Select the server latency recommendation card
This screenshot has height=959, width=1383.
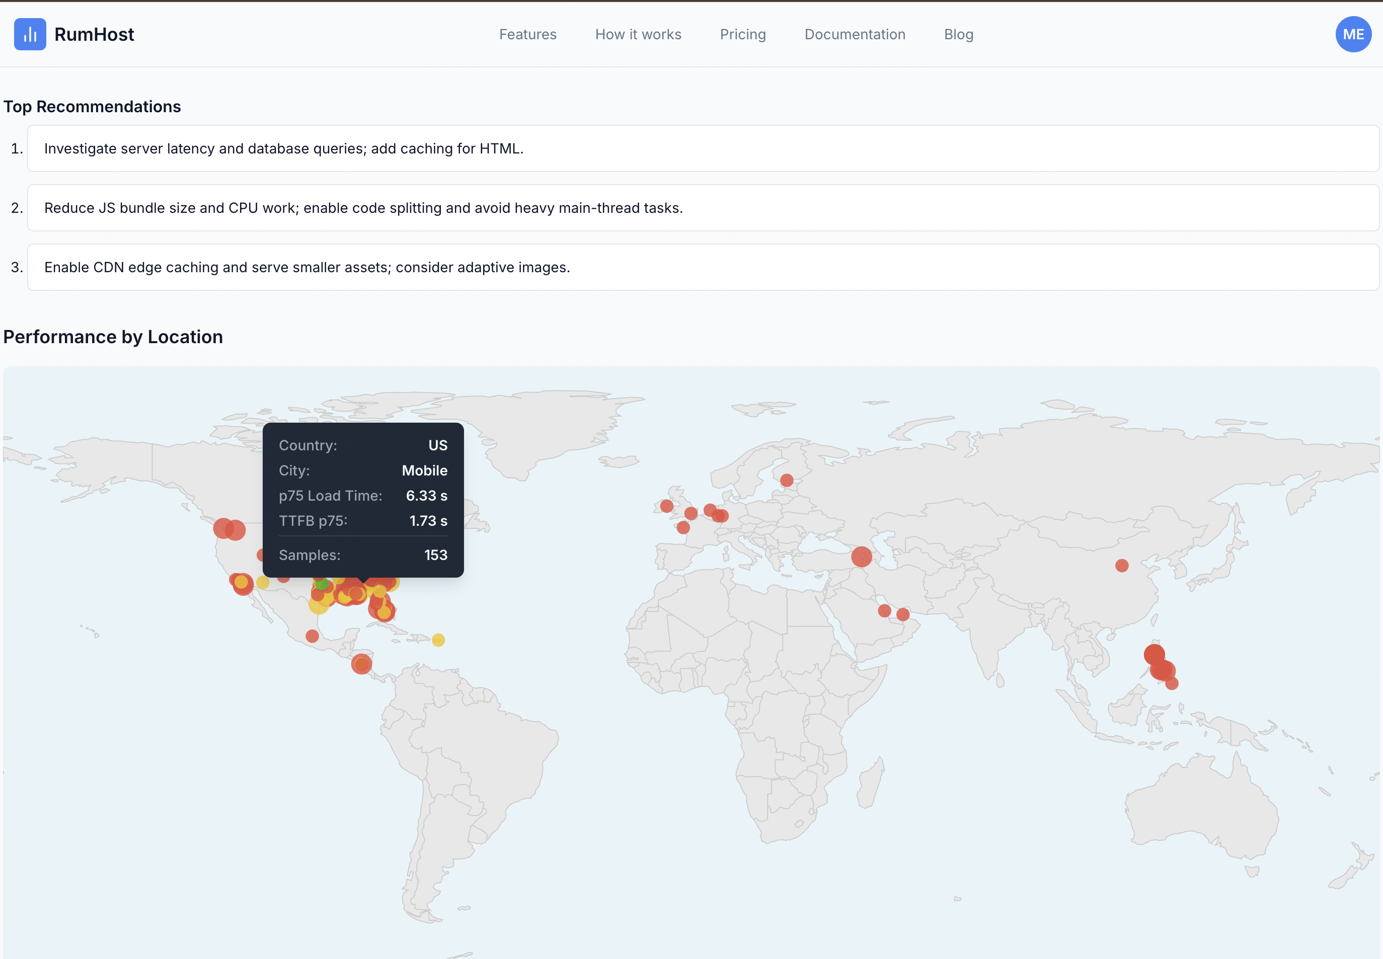point(703,148)
